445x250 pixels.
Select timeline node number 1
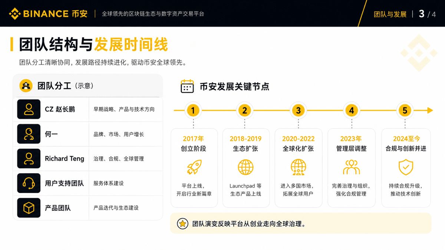(193, 110)
